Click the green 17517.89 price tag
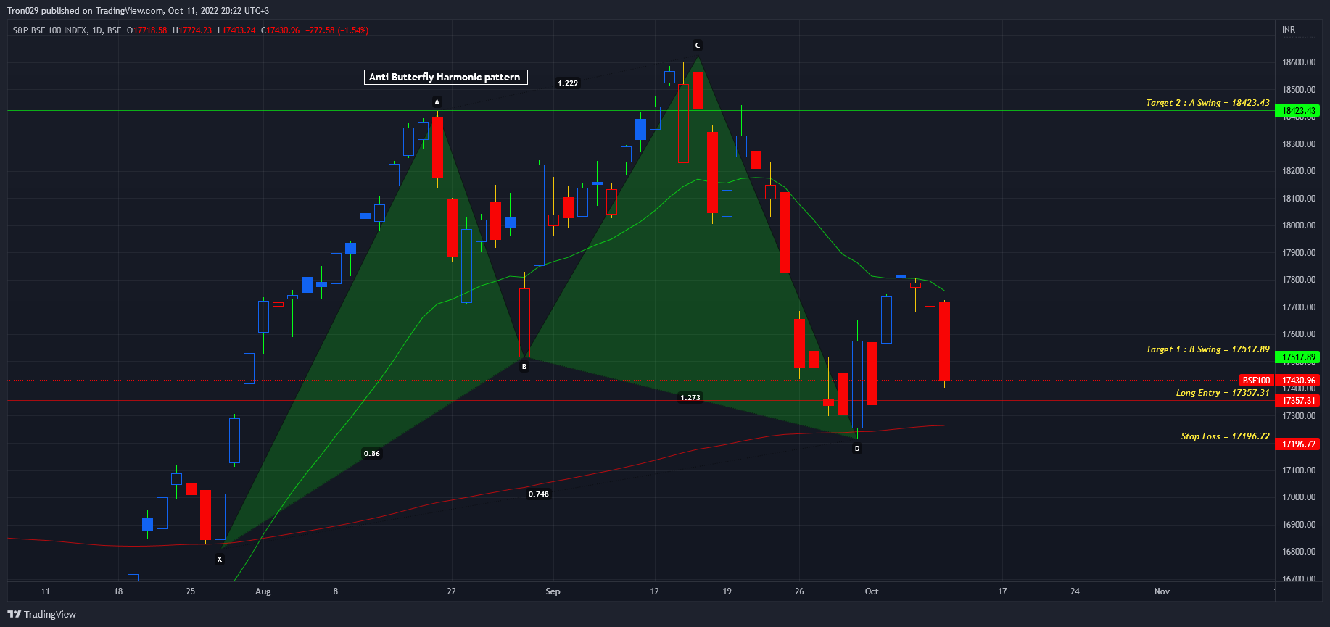This screenshot has height=627, width=1330. click(x=1298, y=357)
